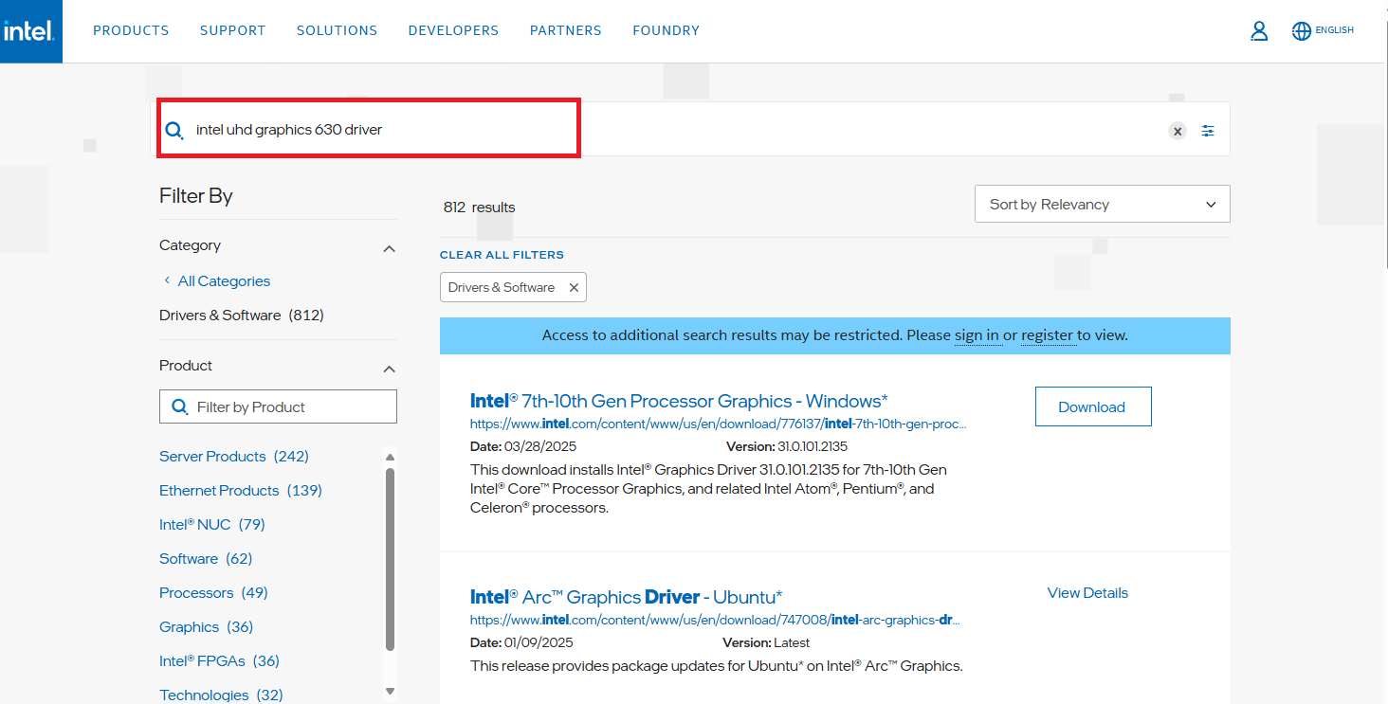The height and width of the screenshot is (704, 1388).
Task: Open the Sort by Relevancy dropdown
Action: pyautogui.click(x=1102, y=204)
